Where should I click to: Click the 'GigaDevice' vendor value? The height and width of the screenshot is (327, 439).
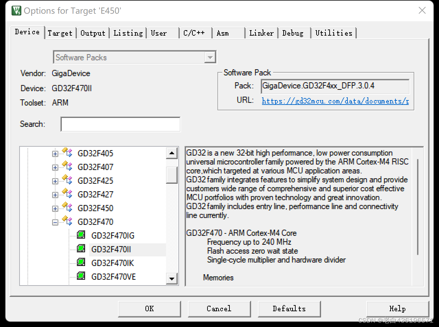(71, 73)
